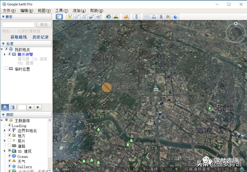Open the 添加 menu
Viewport: 247px width, 172px height.
pyautogui.click(x=79, y=11)
